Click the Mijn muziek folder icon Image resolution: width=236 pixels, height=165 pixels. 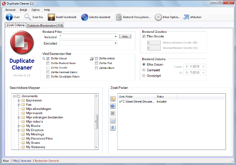[x=23, y=113]
